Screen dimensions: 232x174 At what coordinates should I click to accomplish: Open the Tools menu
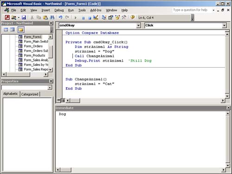coord(82,10)
